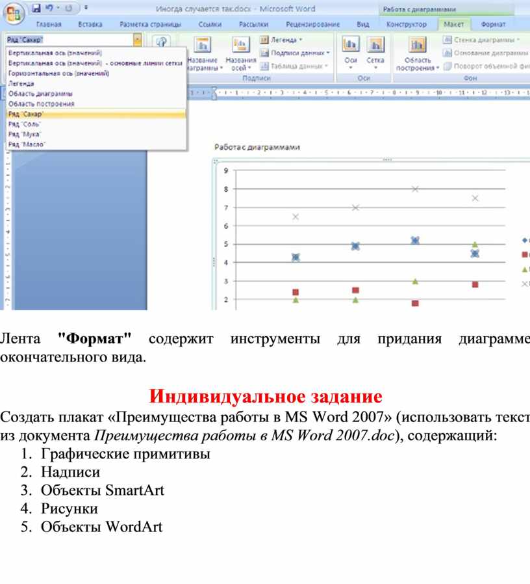Click the round Office button
530x584 pixels.
click(14, 13)
